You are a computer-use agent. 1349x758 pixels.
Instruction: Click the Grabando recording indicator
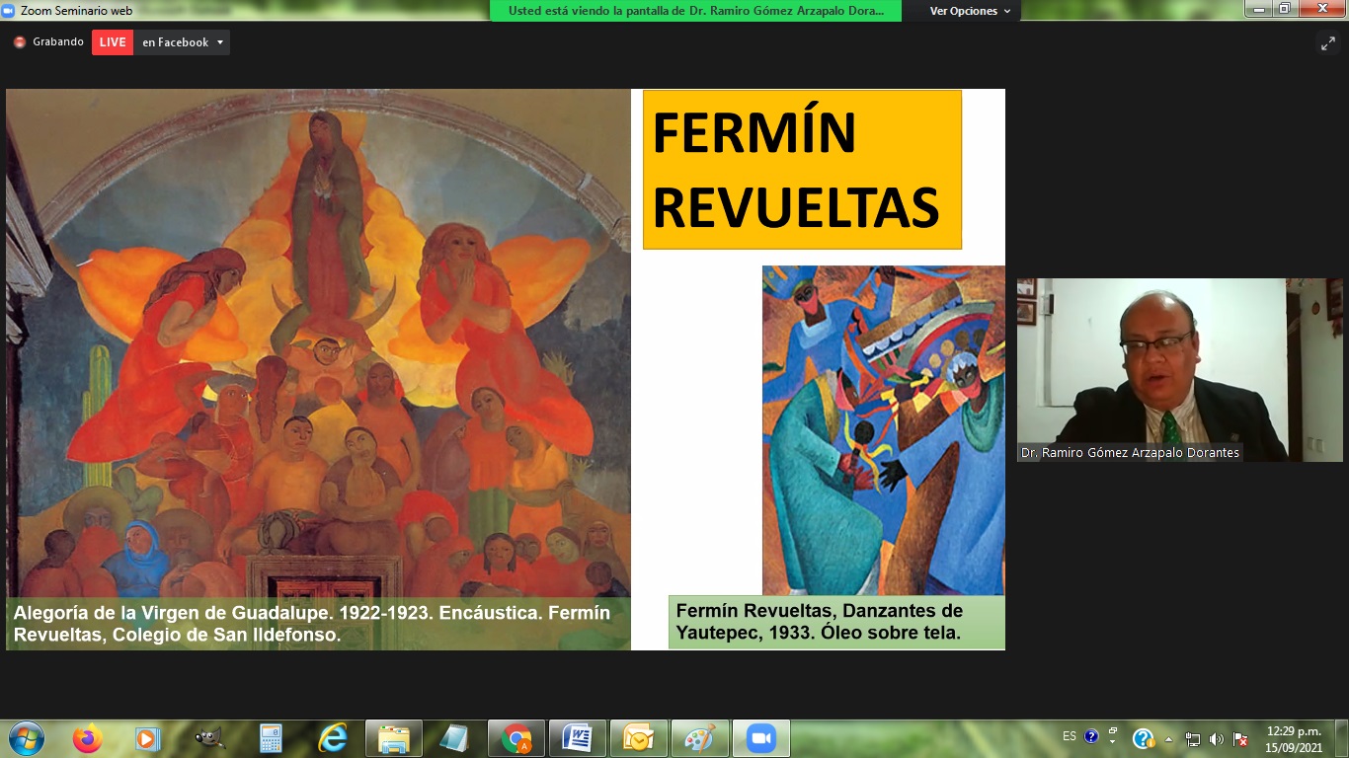[x=48, y=42]
